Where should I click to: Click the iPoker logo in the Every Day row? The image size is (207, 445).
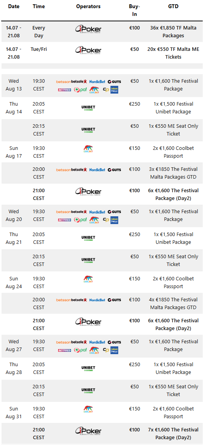[x=88, y=29]
